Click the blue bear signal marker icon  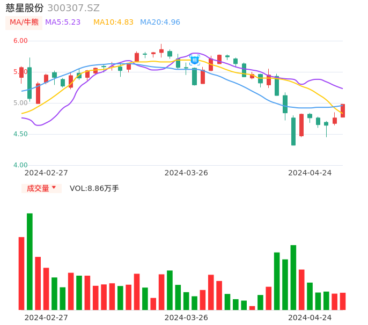click(195, 60)
